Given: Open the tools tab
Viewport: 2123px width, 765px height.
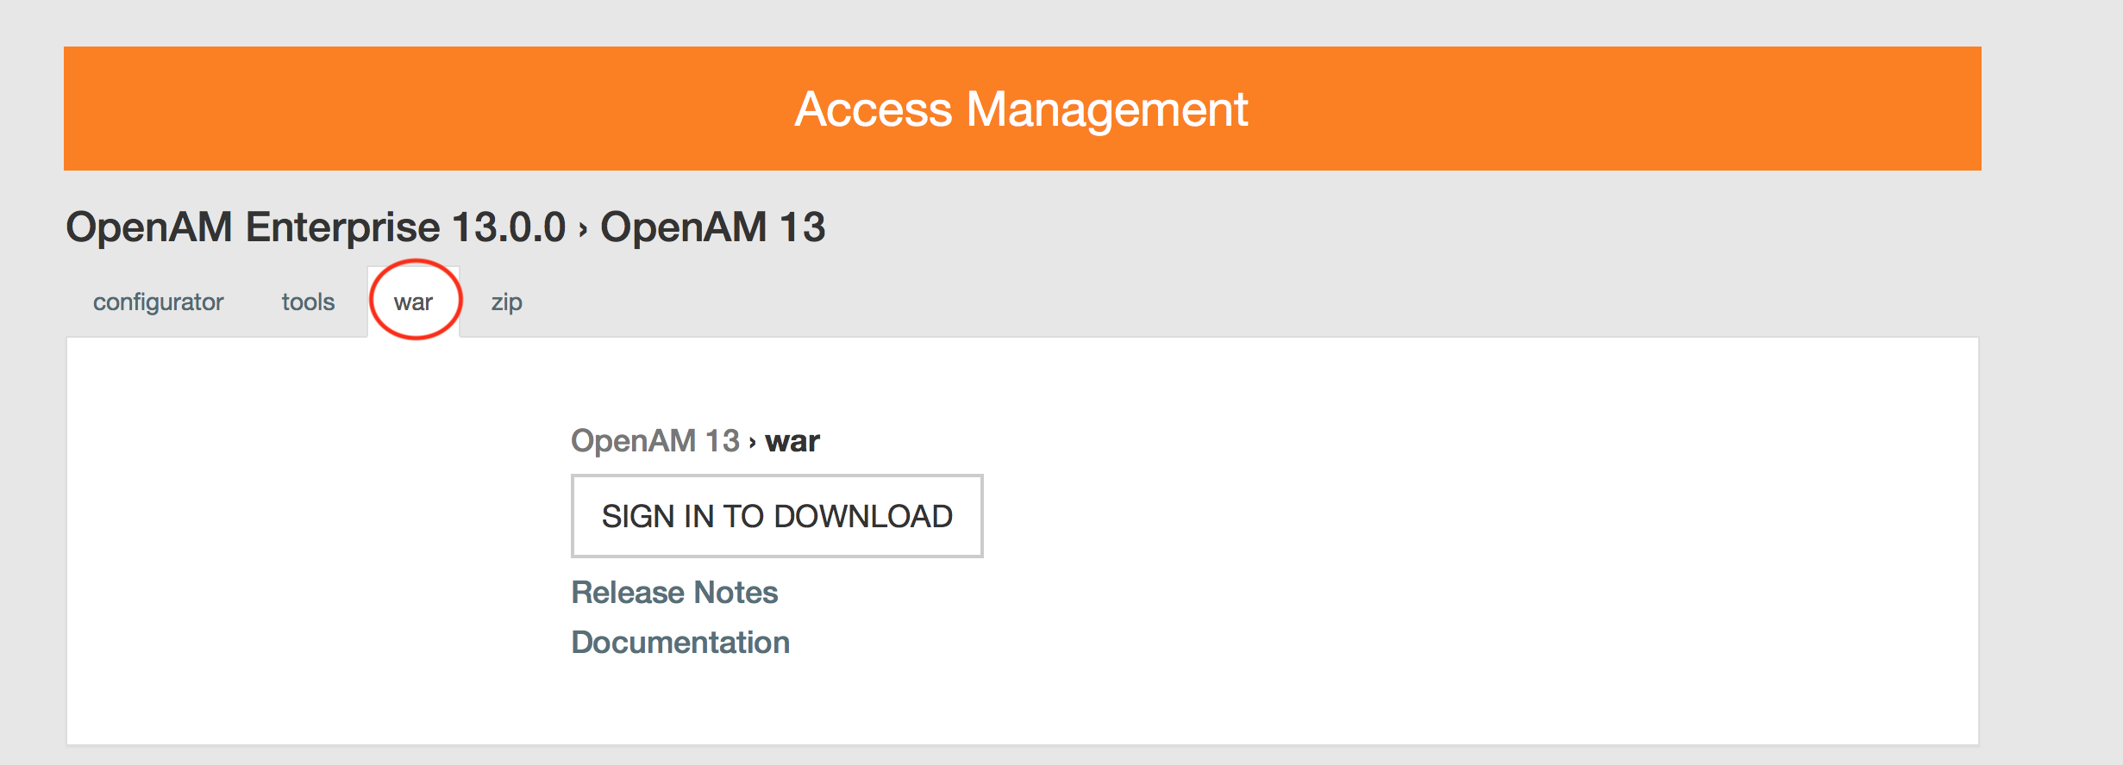Looking at the screenshot, I should click(x=308, y=302).
